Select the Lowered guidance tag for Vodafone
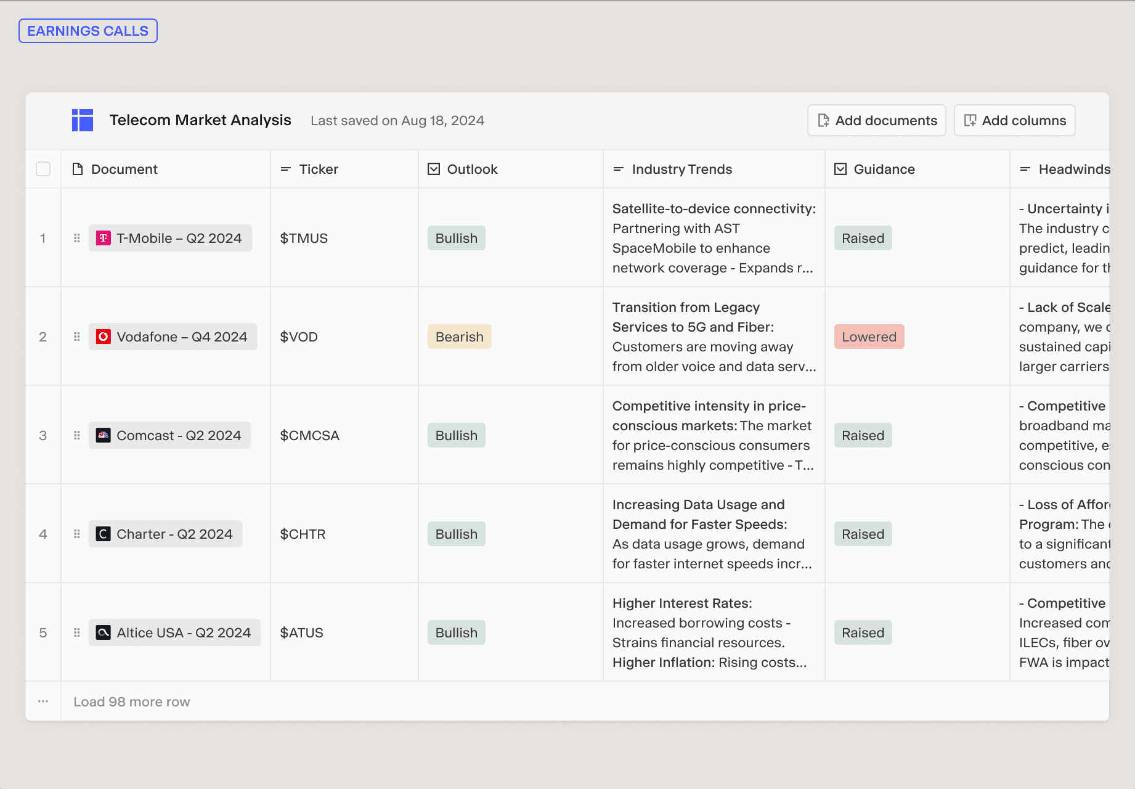The width and height of the screenshot is (1135, 789). coord(869,337)
